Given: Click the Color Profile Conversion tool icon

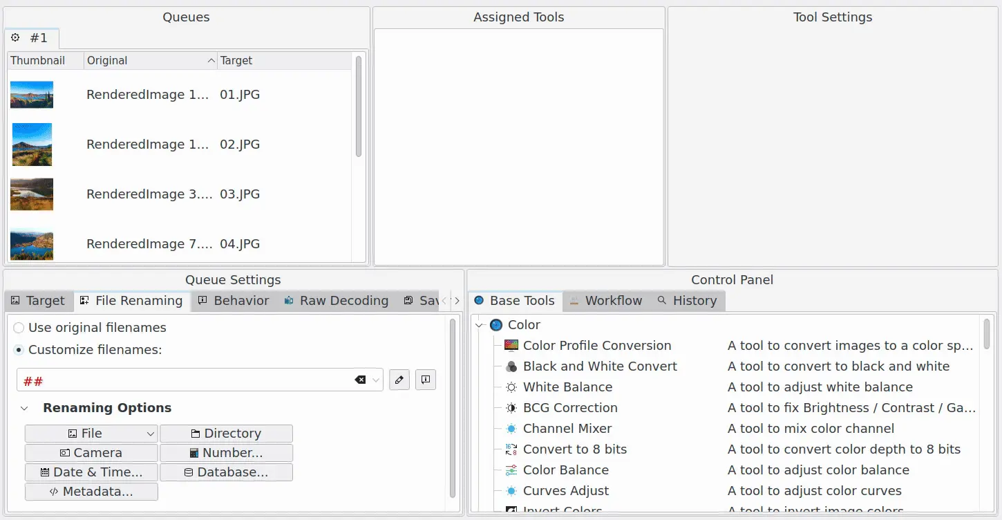Looking at the screenshot, I should (511, 346).
